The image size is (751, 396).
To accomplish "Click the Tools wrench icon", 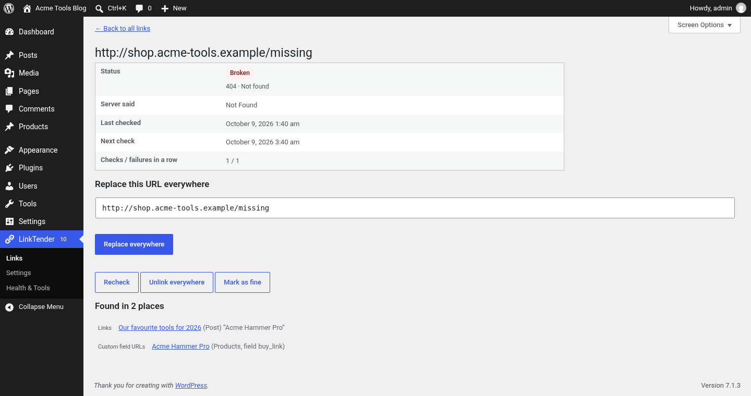I will click(9, 204).
